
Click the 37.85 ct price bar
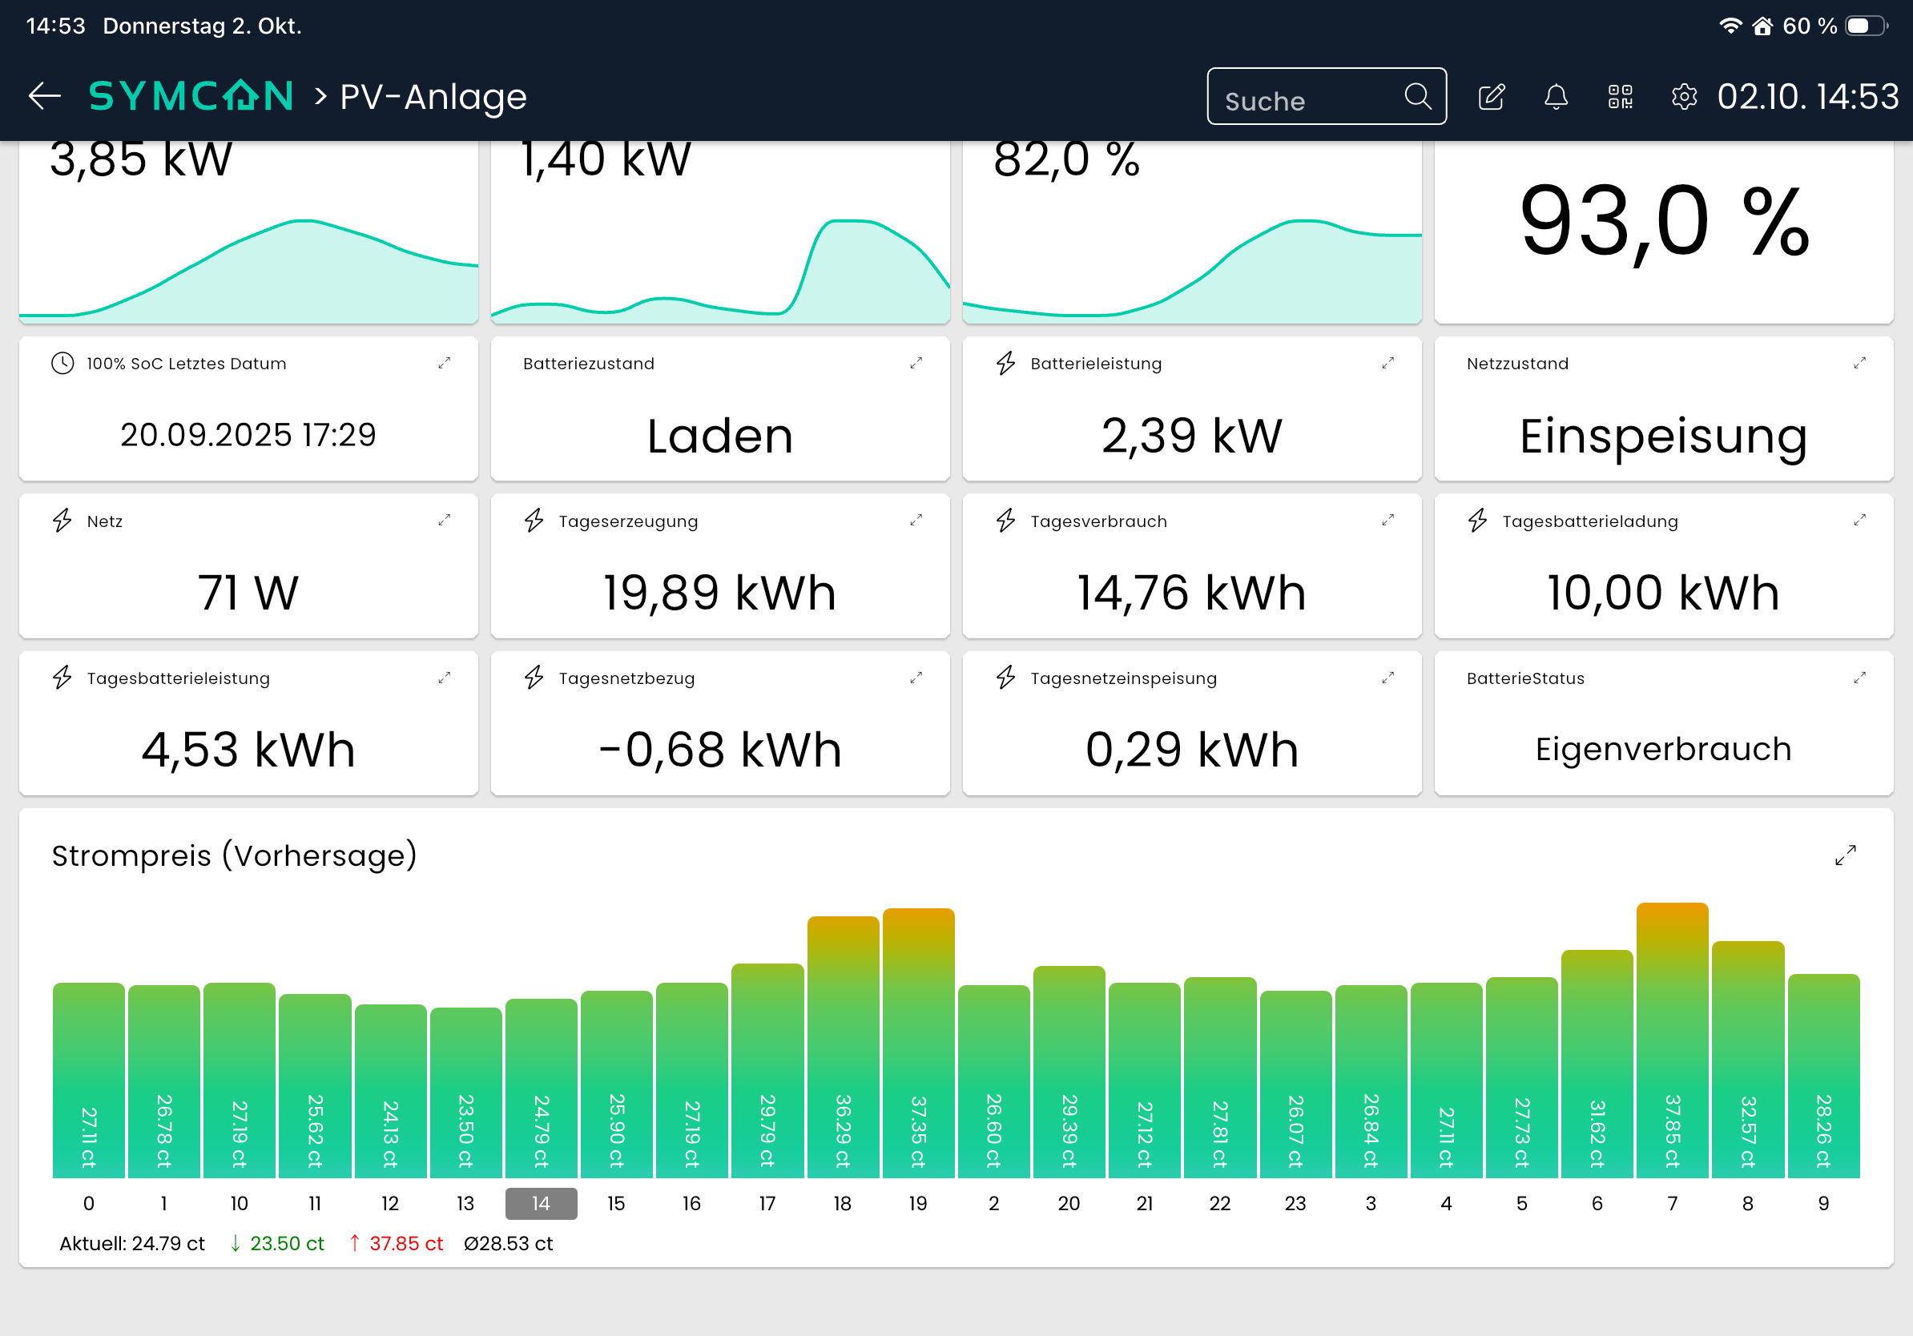click(x=1672, y=1040)
